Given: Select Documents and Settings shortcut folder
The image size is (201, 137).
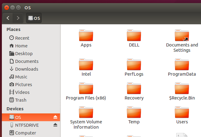Looking at the screenshot, I should pyautogui.click(x=182, y=36).
